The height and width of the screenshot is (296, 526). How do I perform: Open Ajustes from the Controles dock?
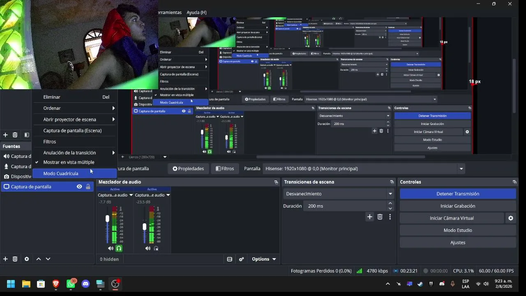[x=458, y=243]
